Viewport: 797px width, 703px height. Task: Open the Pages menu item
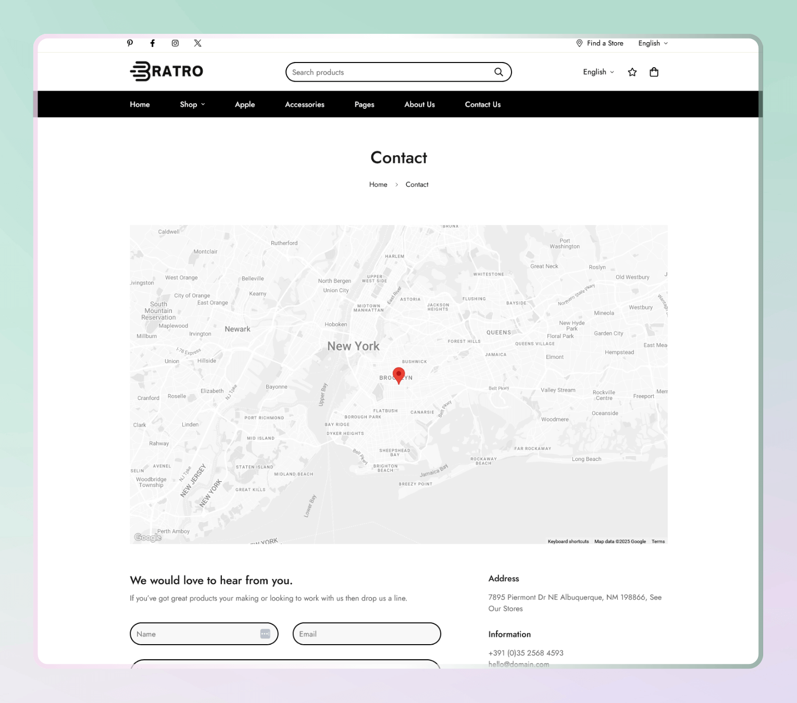tap(365, 105)
